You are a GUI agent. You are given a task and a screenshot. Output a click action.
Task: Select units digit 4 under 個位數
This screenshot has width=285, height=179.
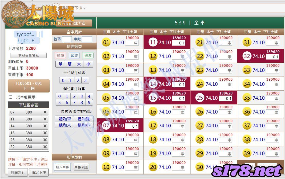click(89, 96)
